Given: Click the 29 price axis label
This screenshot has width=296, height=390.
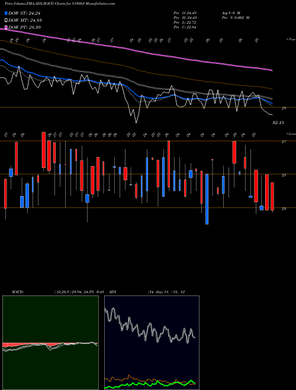Looking at the screenshot, I should [x=284, y=108].
